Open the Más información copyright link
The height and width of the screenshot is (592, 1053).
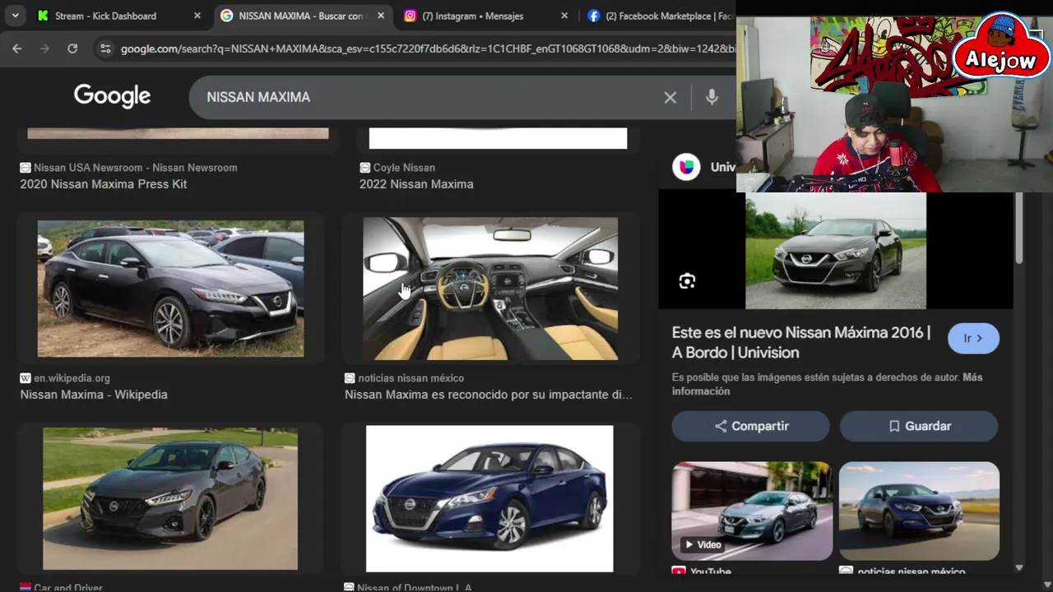[x=825, y=384]
